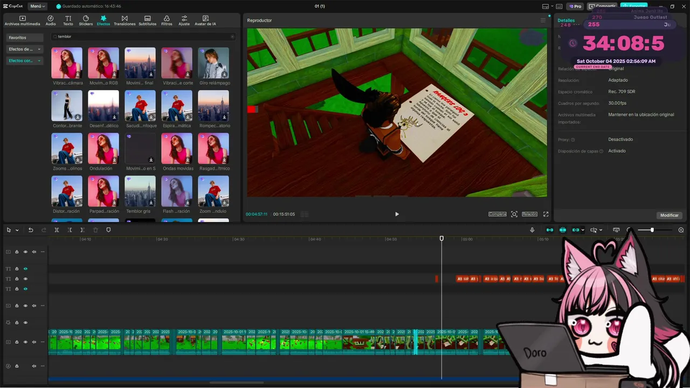Click the Relación aspect ratio button

529,214
